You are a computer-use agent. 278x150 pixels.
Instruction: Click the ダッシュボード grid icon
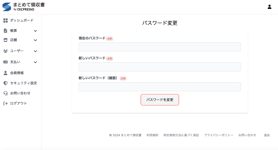[5, 20]
